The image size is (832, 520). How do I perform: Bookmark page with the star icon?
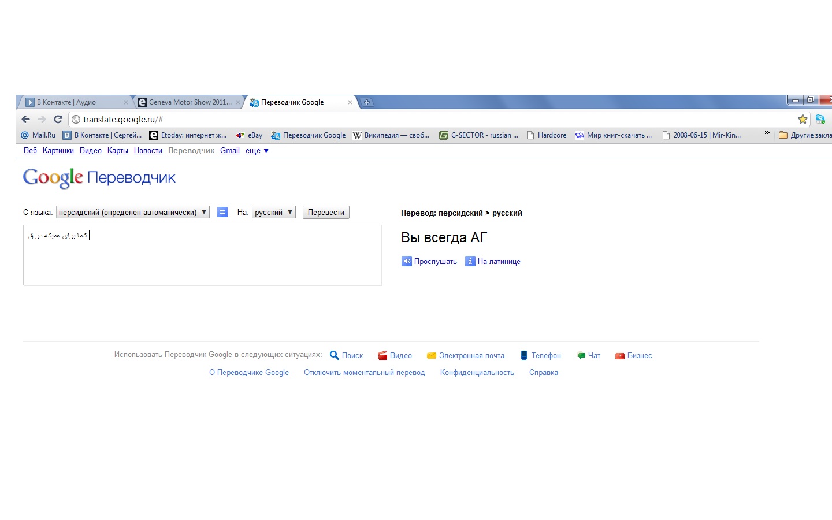tap(803, 120)
